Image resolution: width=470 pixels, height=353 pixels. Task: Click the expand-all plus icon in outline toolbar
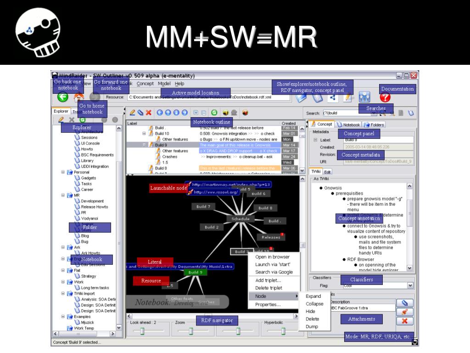pyautogui.click(x=196, y=113)
